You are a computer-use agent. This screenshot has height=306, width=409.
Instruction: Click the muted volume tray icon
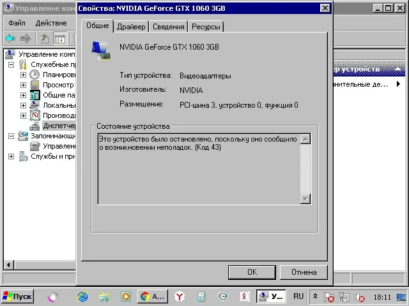tap(360, 297)
